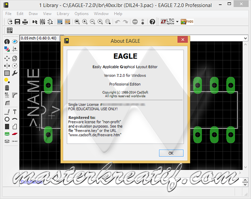The width and height of the screenshot is (251, 199).
Task: Click the Save floppy disk icon
Action: 17,21
